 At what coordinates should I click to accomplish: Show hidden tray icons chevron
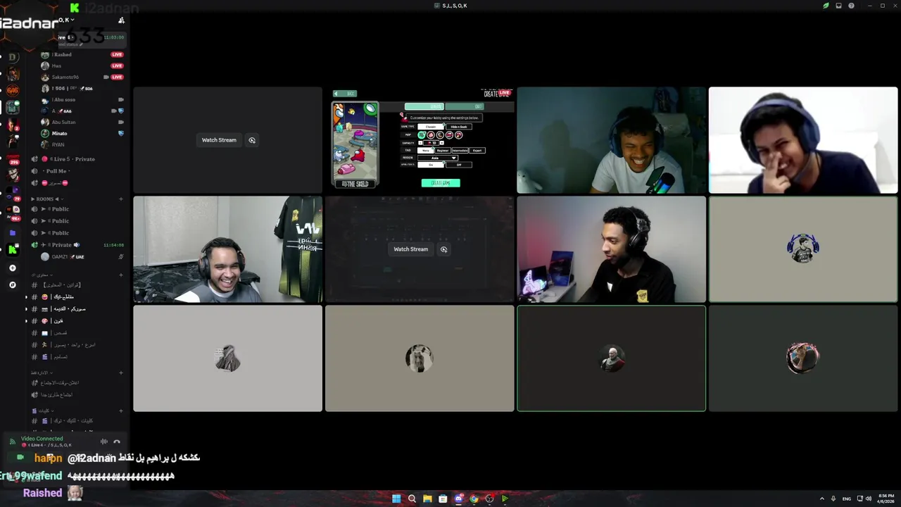click(x=821, y=499)
